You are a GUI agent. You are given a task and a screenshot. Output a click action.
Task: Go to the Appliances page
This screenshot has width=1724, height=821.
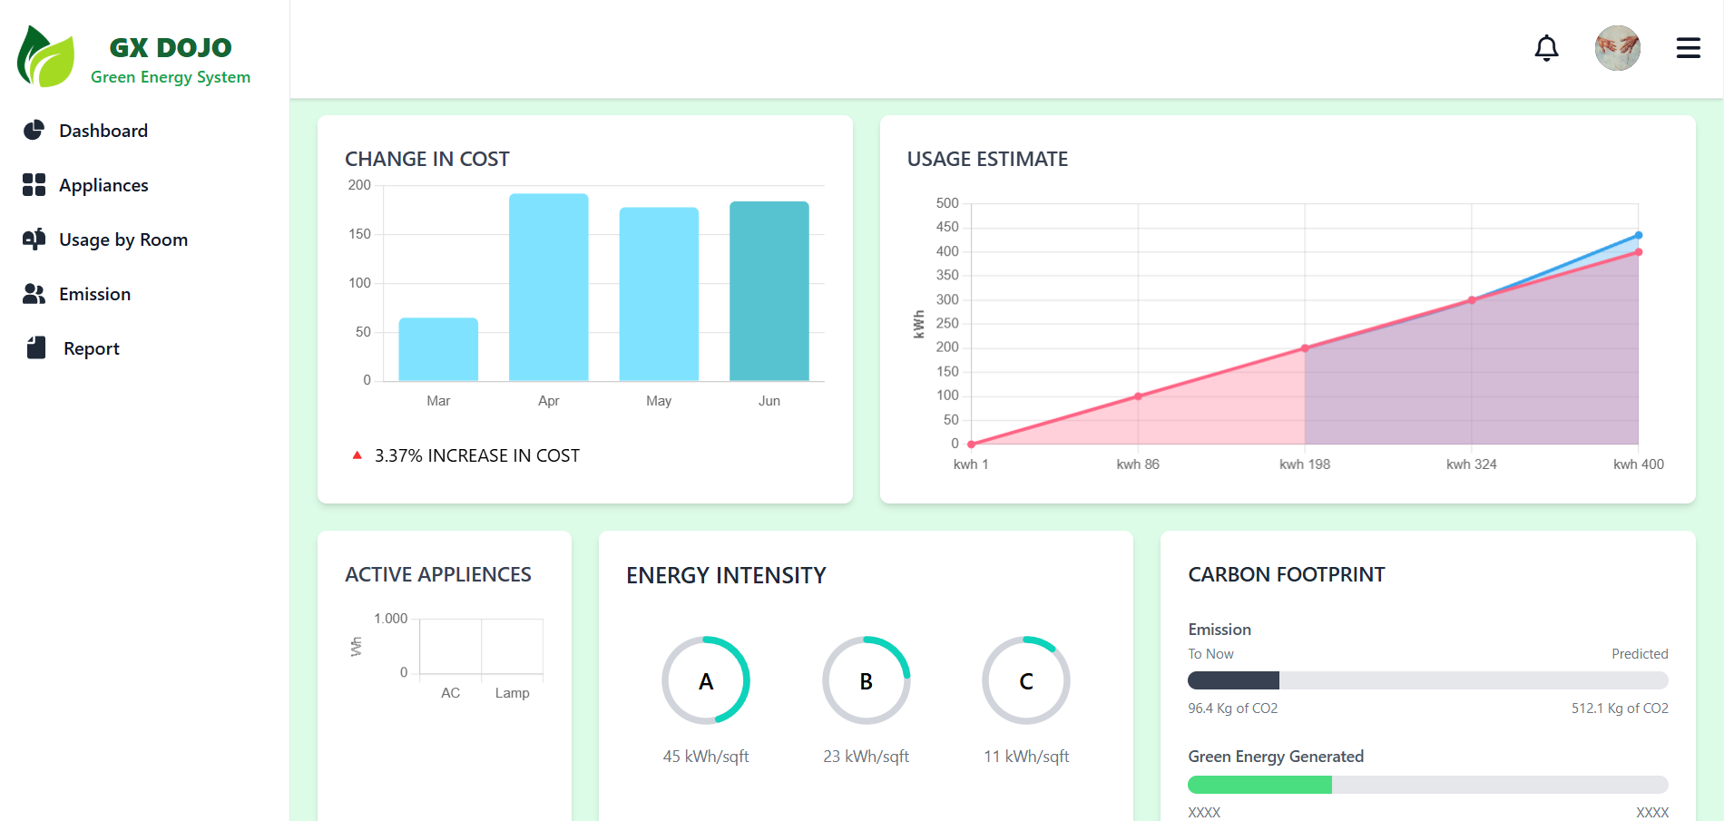[103, 185]
